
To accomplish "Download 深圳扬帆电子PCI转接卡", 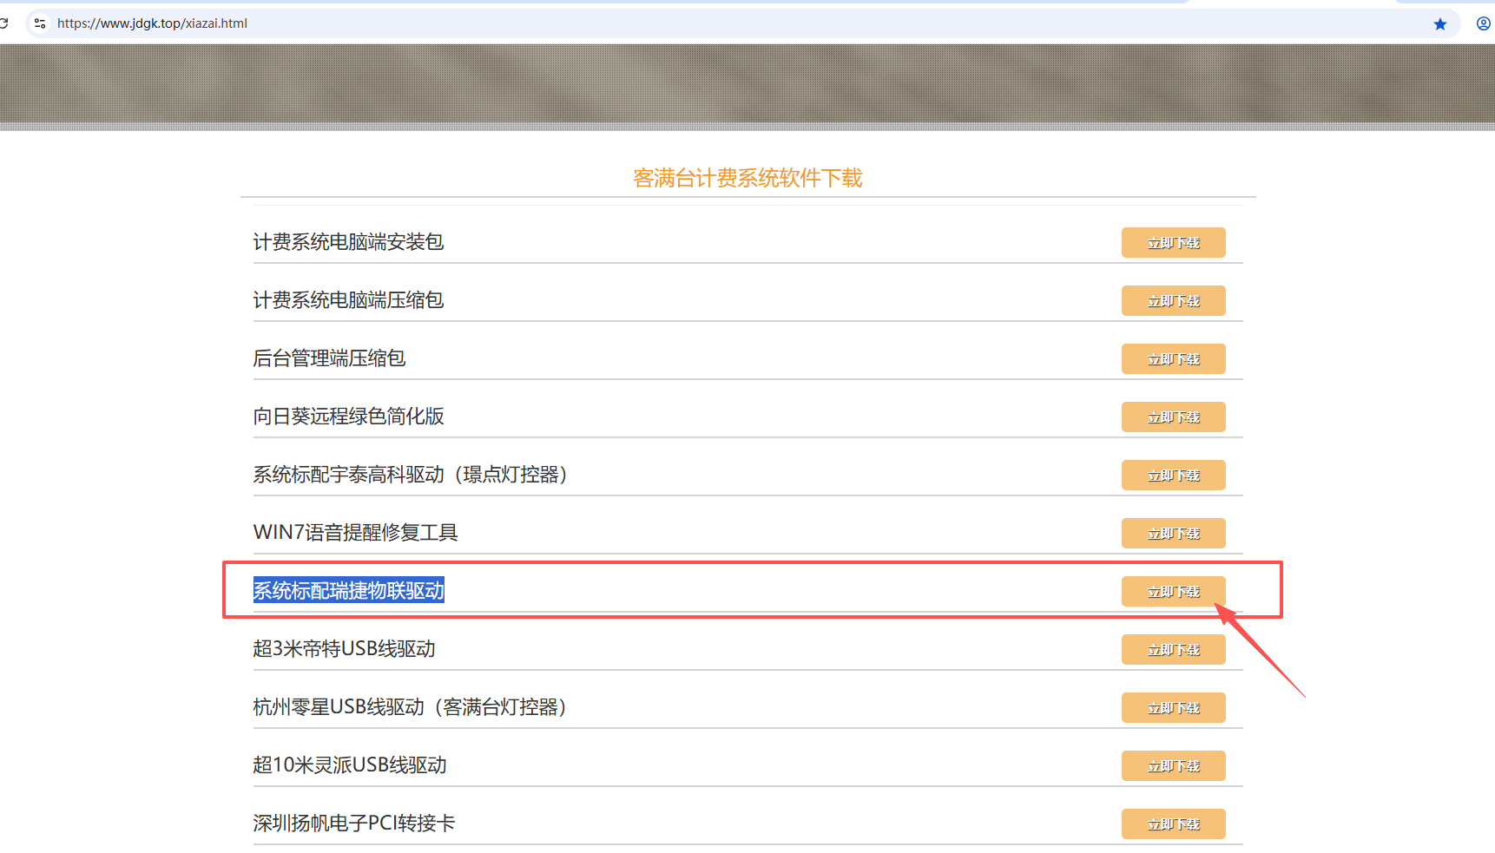I will tap(1173, 824).
